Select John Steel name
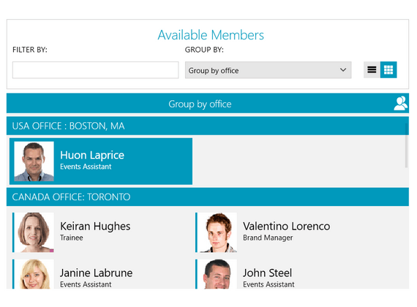The image size is (417, 307). point(267,273)
